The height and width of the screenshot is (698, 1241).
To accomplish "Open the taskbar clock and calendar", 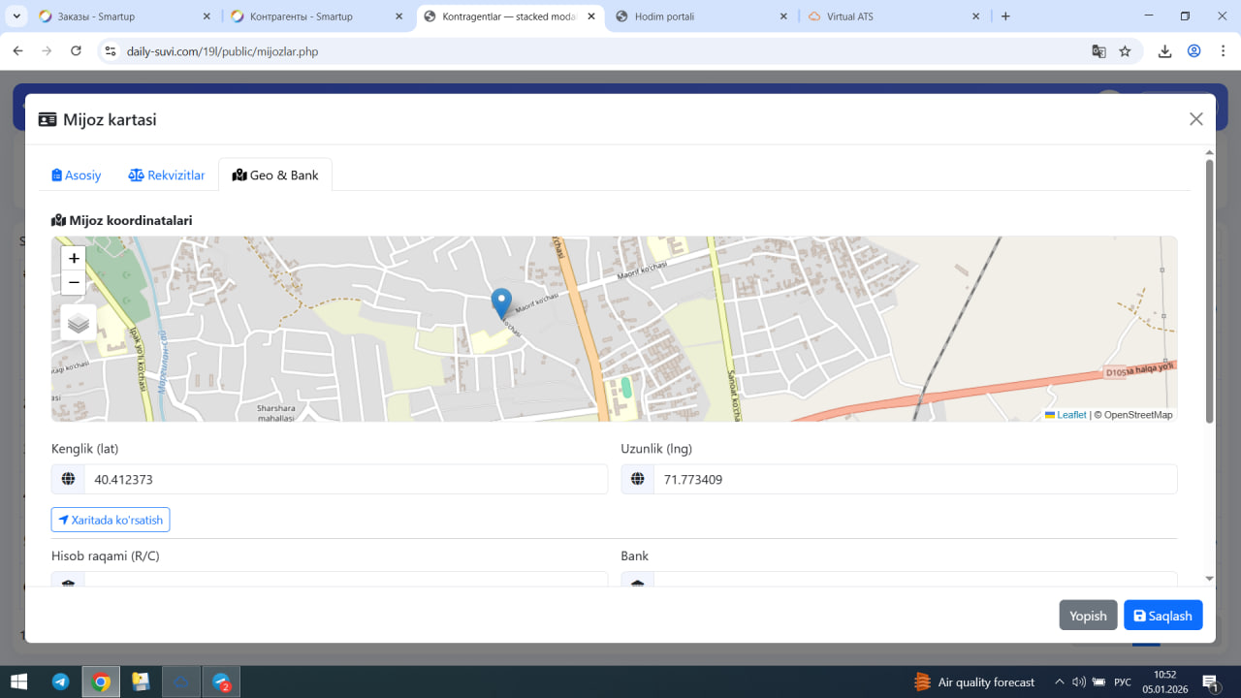I will (1165, 682).
